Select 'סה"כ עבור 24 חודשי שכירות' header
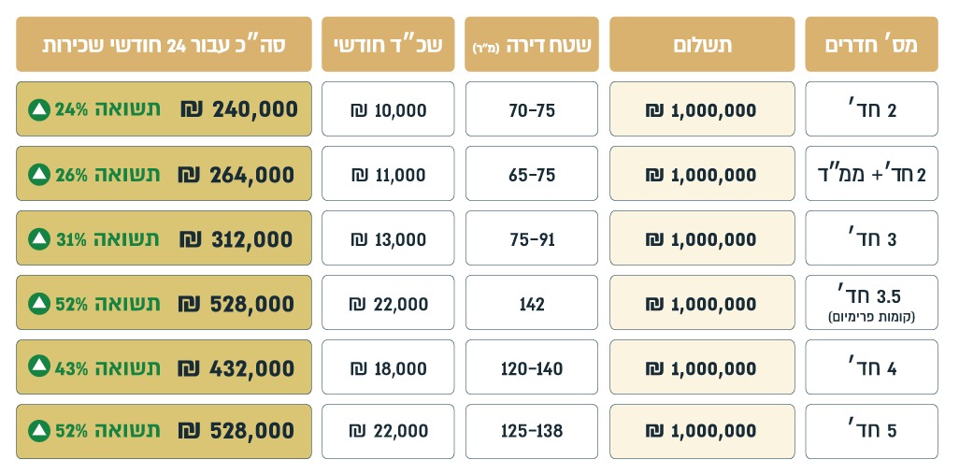This screenshot has width=959, height=474. (164, 44)
